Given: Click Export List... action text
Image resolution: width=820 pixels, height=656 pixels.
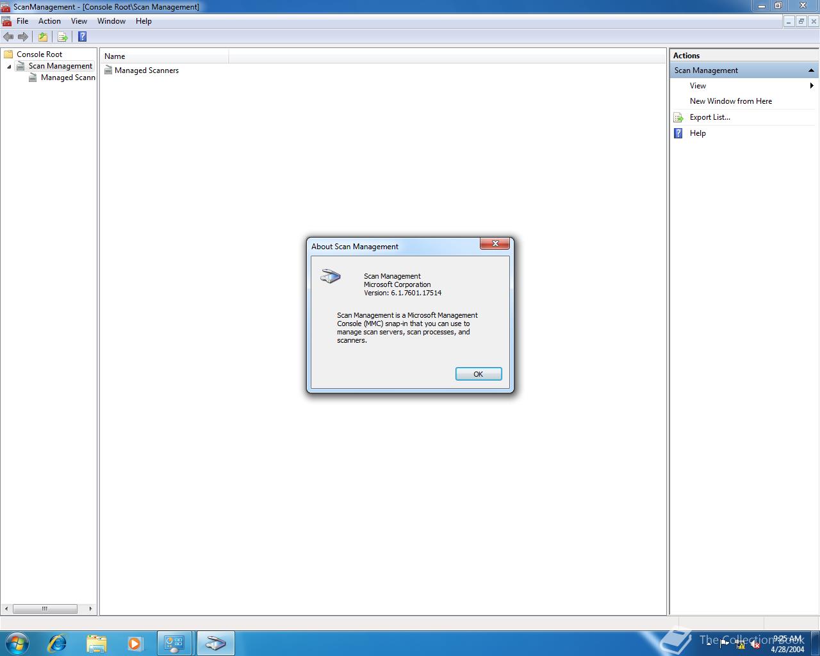Looking at the screenshot, I should 710,117.
